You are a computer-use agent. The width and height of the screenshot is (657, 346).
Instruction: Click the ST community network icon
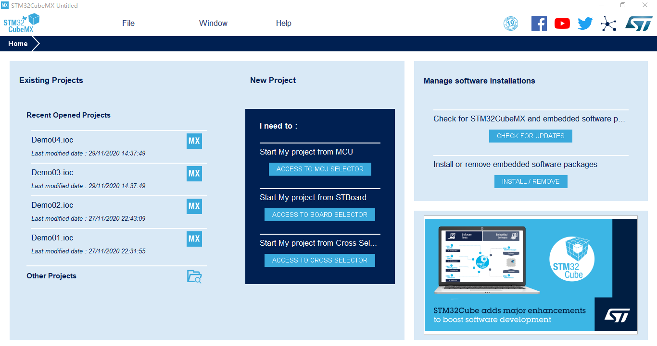click(x=608, y=24)
